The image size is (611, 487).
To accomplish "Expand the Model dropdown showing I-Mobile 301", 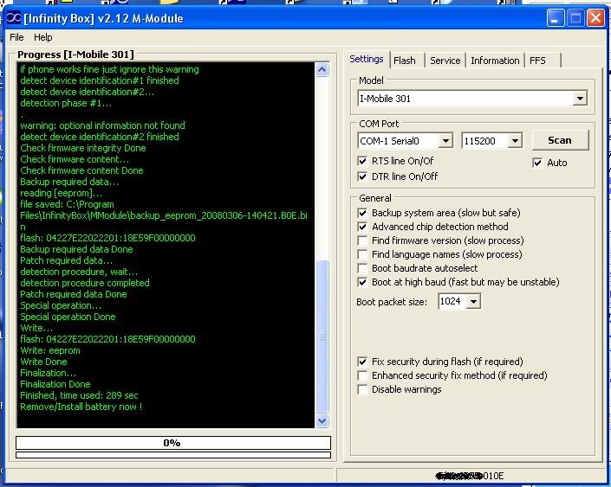I will coord(580,99).
